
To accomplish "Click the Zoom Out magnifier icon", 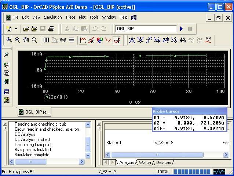I will [18, 40].
